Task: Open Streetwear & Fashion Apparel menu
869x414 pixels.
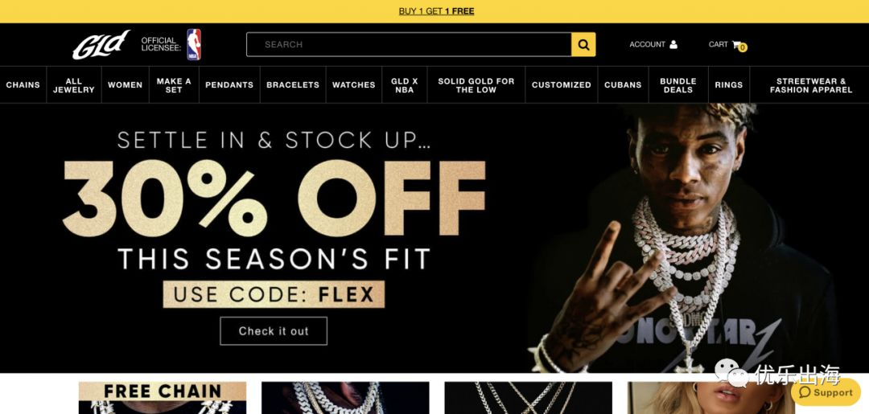Action: [811, 84]
